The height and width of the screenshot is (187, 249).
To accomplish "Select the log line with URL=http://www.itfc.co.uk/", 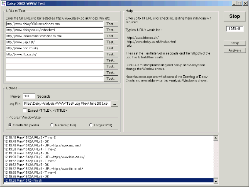I will click(108, 169).
